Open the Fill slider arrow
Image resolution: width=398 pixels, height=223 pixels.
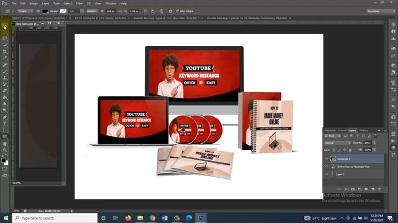click(x=374, y=150)
